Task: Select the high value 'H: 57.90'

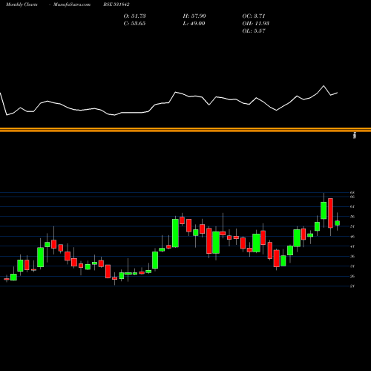Action: coord(194,16)
